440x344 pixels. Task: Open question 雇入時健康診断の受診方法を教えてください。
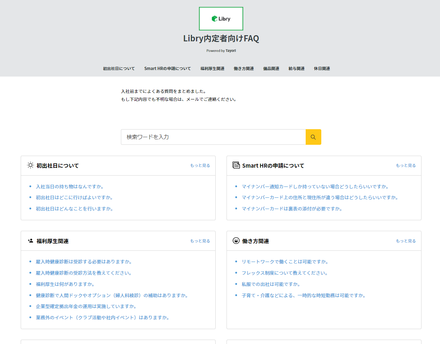(x=84, y=273)
